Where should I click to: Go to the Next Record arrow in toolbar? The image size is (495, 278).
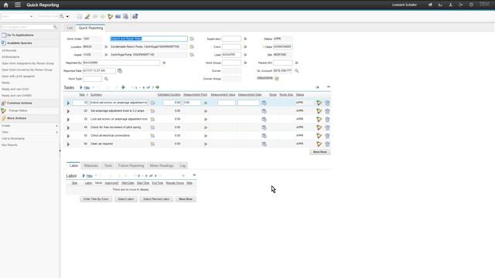pos(103,16)
